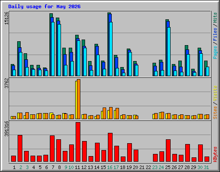The image size is (220, 172).
Task: Click the tallest red KBytes bar for day 11
Action: coord(78,142)
